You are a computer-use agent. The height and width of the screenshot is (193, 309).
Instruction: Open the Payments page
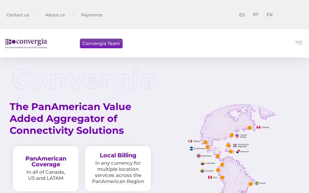pyautogui.click(x=92, y=15)
